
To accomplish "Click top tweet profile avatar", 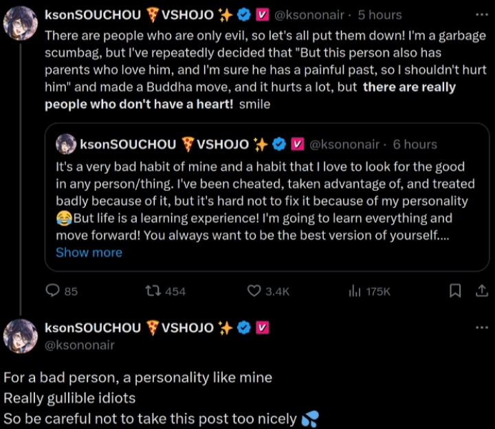I will (x=21, y=23).
